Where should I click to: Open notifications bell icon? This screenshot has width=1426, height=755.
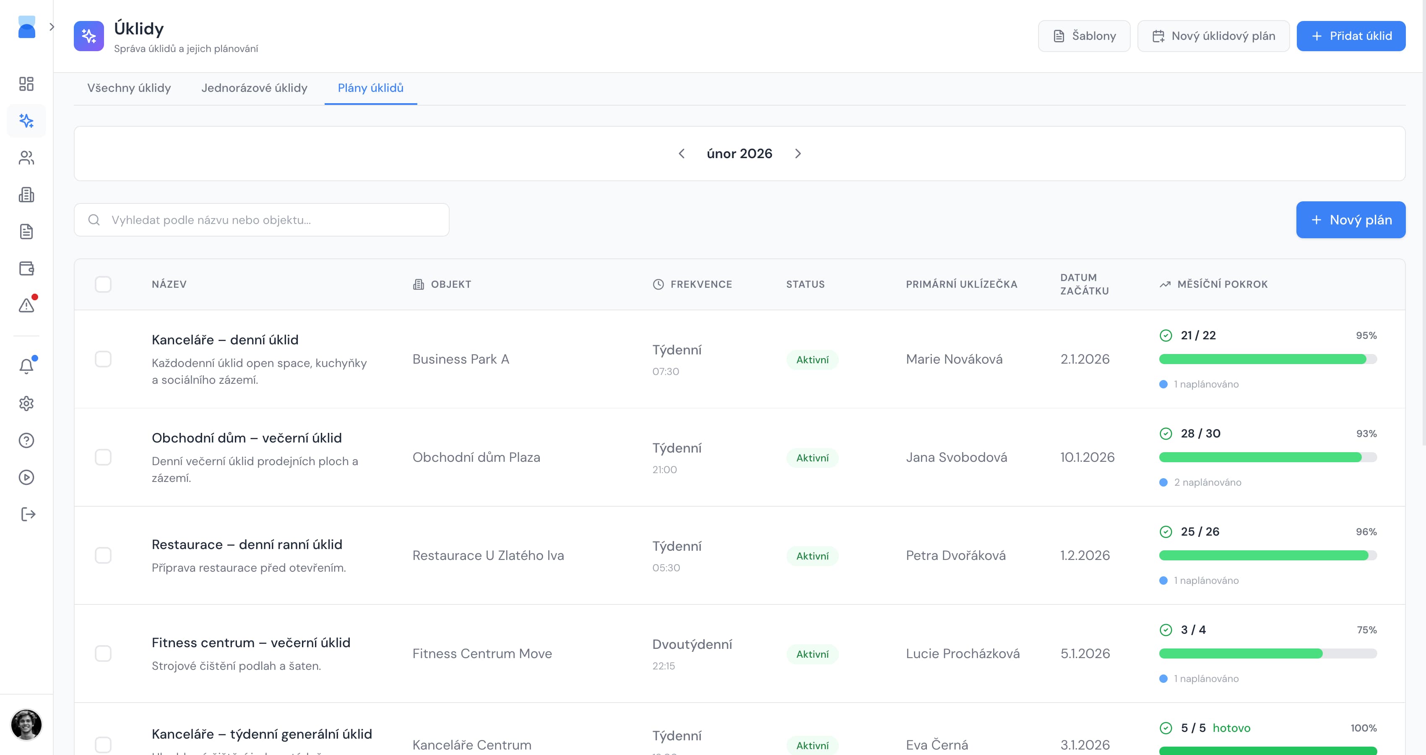(x=26, y=366)
